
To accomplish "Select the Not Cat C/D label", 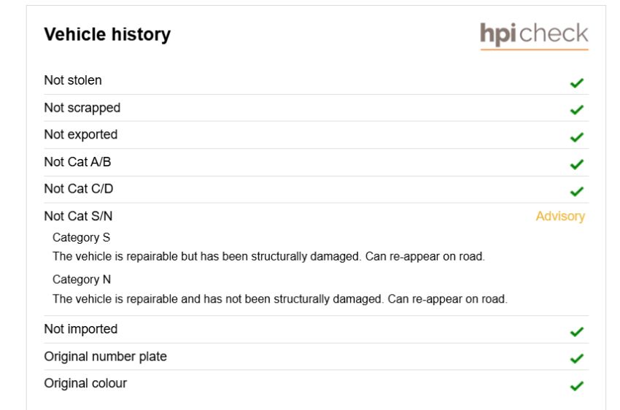I will click(79, 189).
